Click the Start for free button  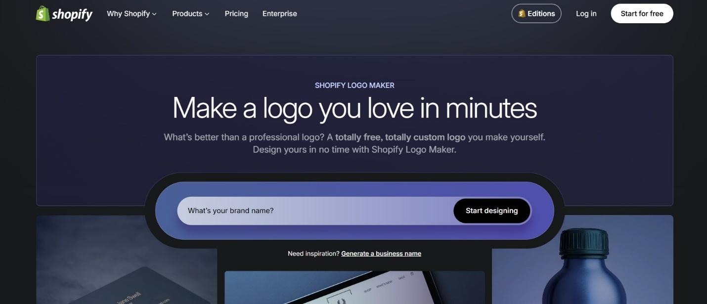(x=642, y=14)
